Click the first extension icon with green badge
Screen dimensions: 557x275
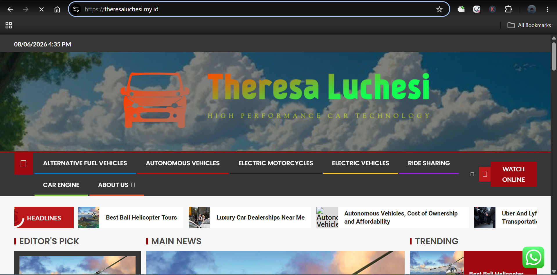(x=461, y=9)
